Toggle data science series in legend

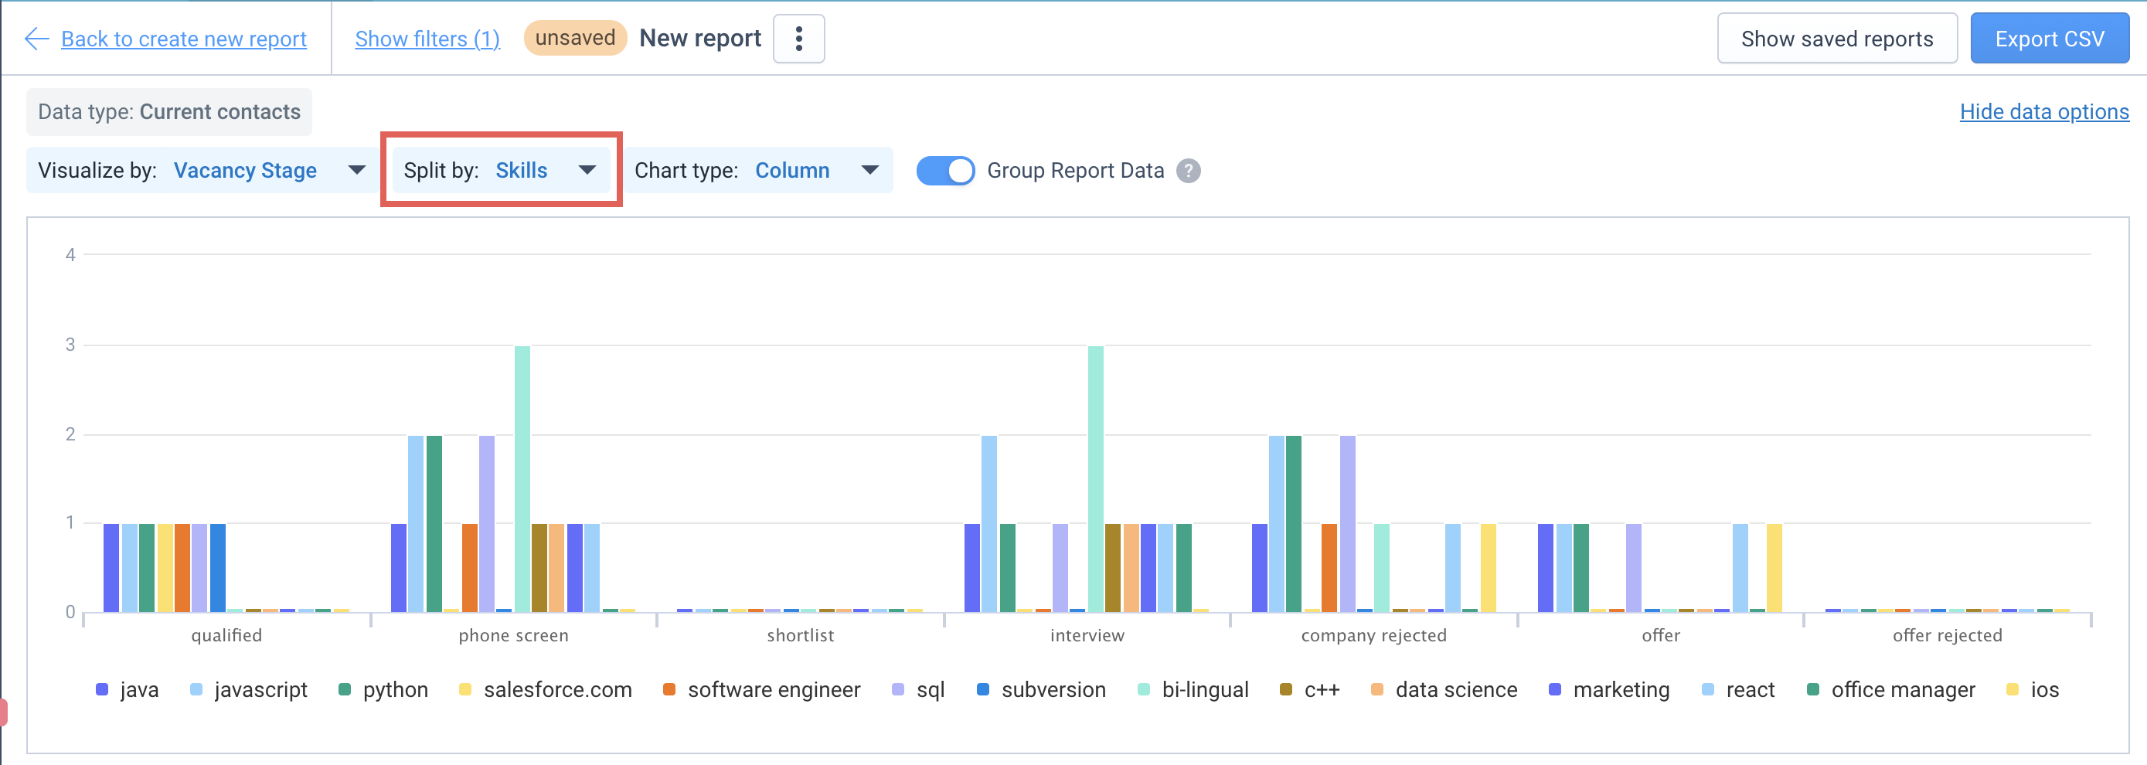tap(1444, 690)
